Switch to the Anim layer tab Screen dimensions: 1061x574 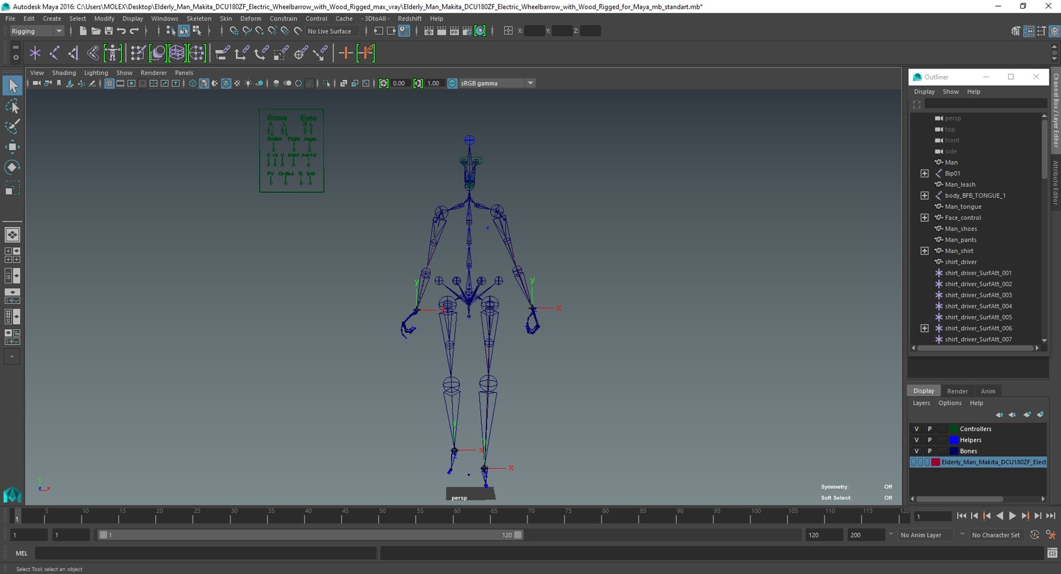(988, 391)
